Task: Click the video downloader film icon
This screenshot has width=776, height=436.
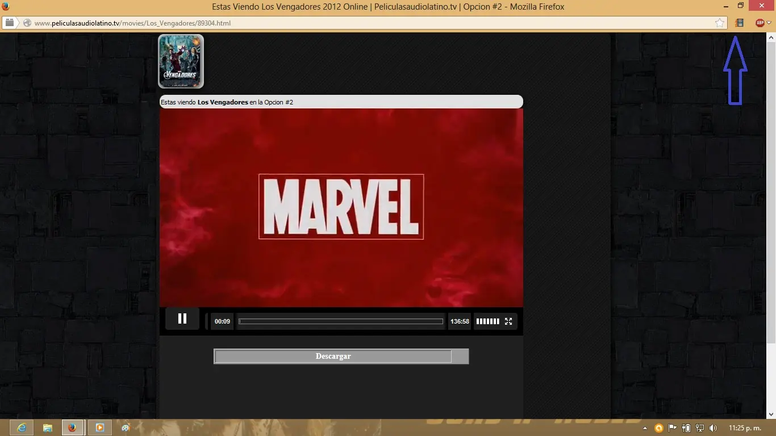Action: coord(739,23)
